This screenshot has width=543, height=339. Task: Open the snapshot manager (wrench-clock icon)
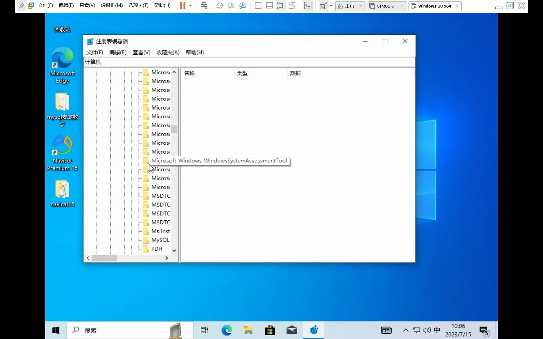(x=242, y=6)
